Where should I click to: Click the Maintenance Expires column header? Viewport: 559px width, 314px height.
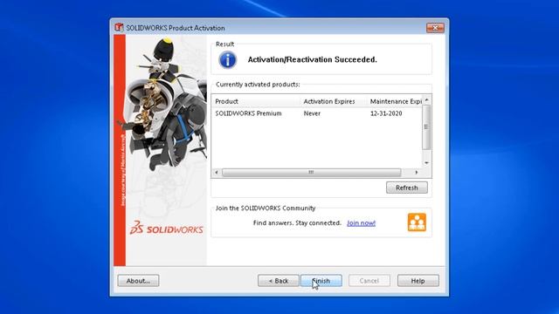[395, 101]
